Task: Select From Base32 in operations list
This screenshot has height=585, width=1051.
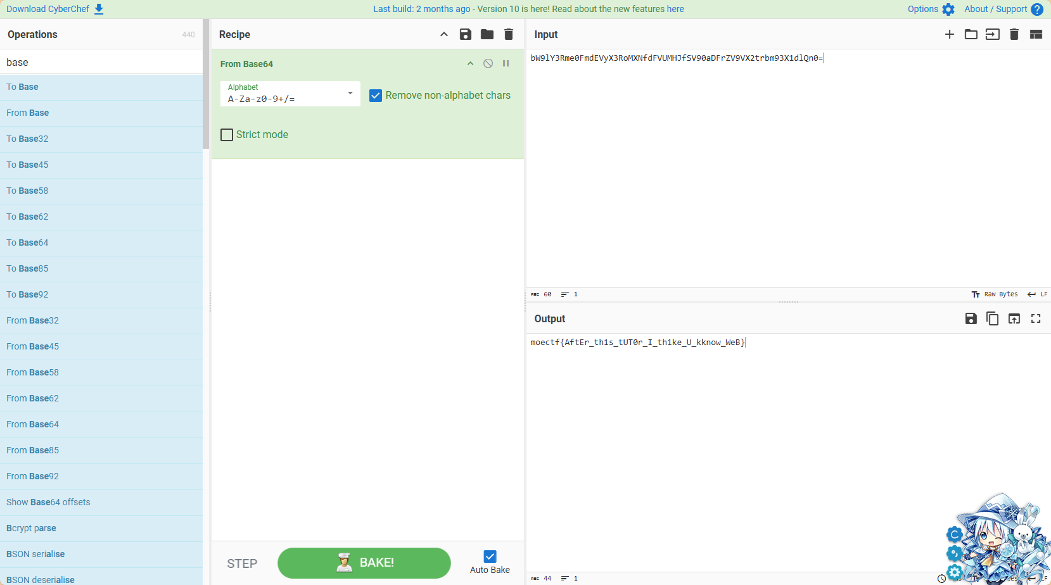Action: point(32,320)
